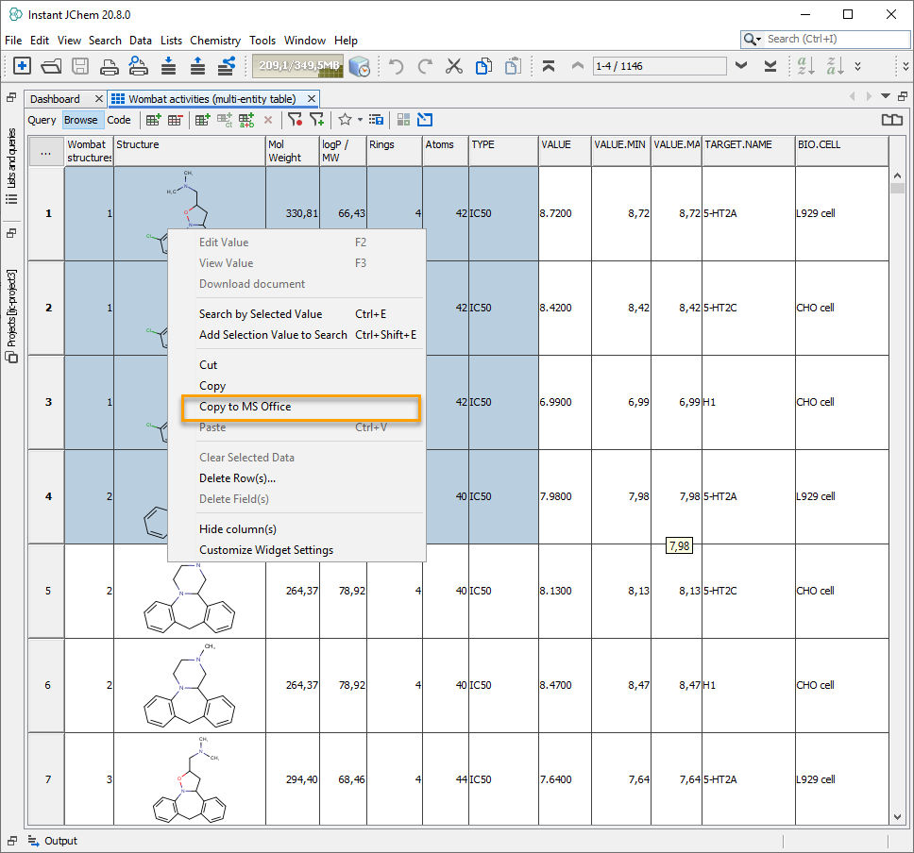Click the Cut scissors toolbar icon

[x=454, y=66]
